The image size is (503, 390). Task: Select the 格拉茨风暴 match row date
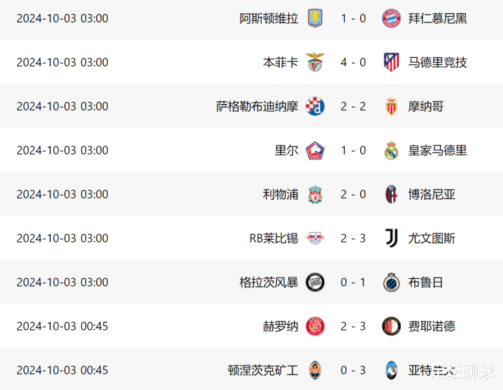[x=62, y=282]
